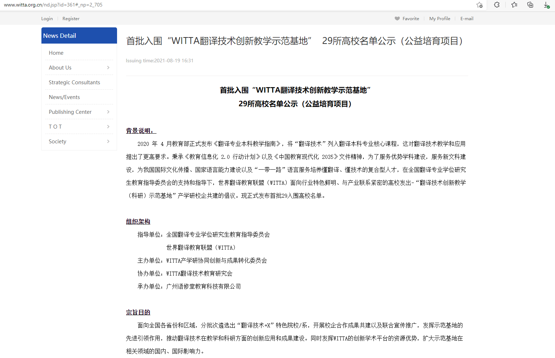Expand the T O T submenu arrow
This screenshot has width=555, height=358.
pyautogui.click(x=108, y=127)
